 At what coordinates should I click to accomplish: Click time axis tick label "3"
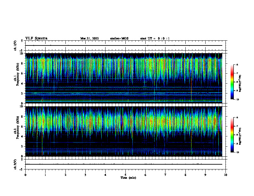pyautogui.click(x=85, y=175)
